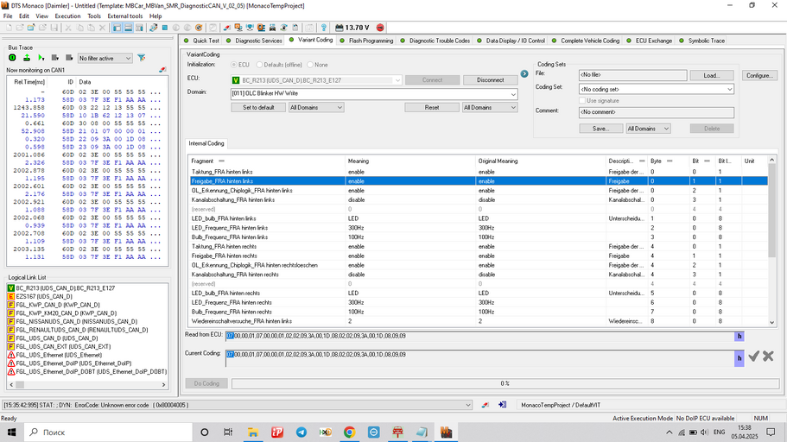Open the Domain dropdown list
Viewport: 787px width, 442px height.
[x=512, y=93]
